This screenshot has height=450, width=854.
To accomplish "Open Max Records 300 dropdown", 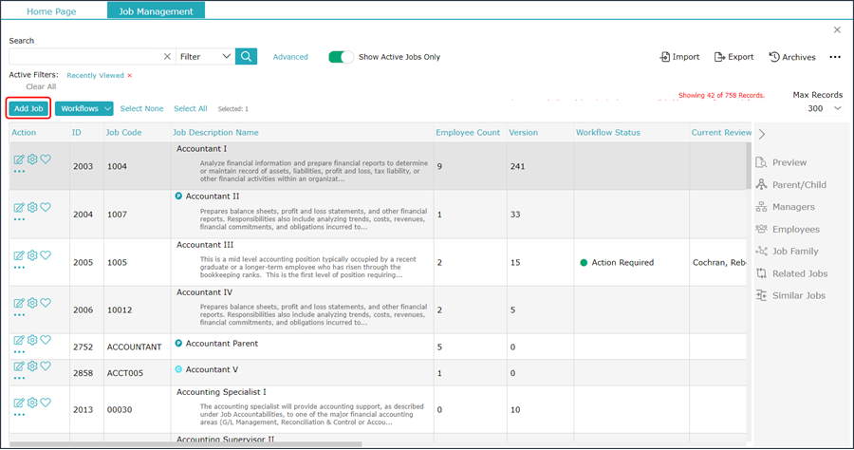I will pyautogui.click(x=824, y=108).
